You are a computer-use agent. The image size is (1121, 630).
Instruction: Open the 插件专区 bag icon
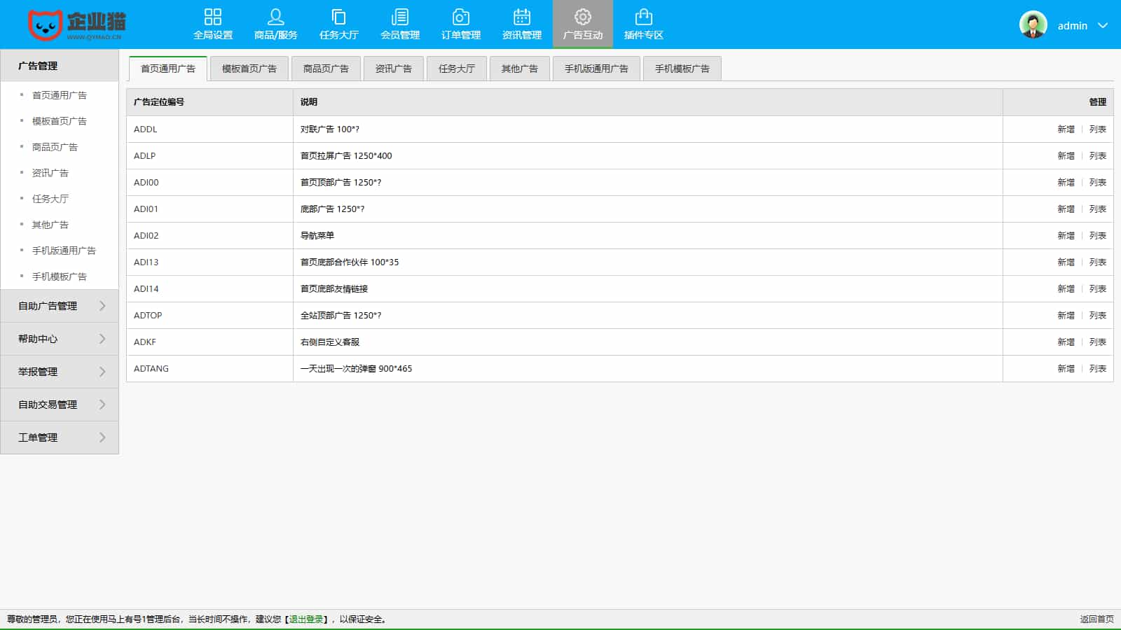click(643, 17)
